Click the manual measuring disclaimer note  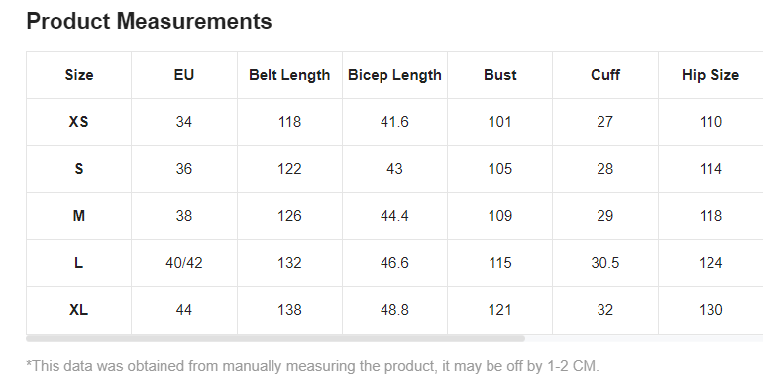pyautogui.click(x=312, y=366)
